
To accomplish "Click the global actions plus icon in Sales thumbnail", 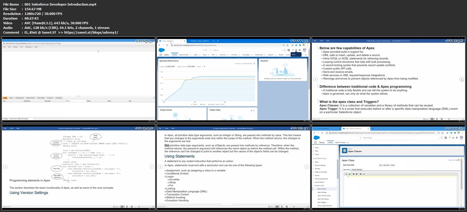I will [x=289, y=50].
